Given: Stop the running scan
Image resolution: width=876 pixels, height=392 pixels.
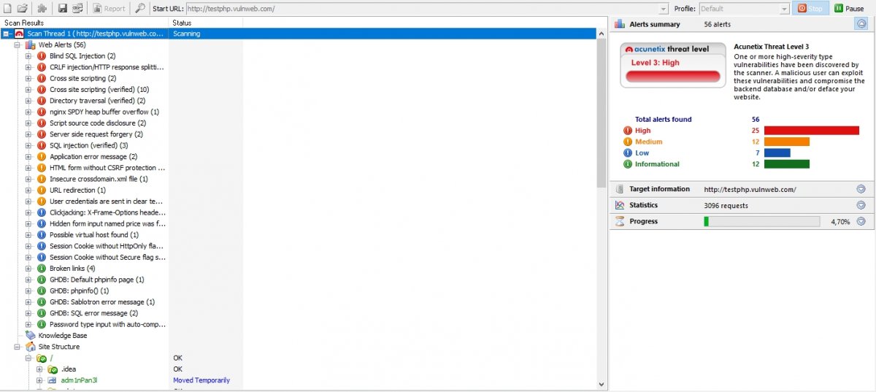Looking at the screenshot, I should click(x=810, y=9).
